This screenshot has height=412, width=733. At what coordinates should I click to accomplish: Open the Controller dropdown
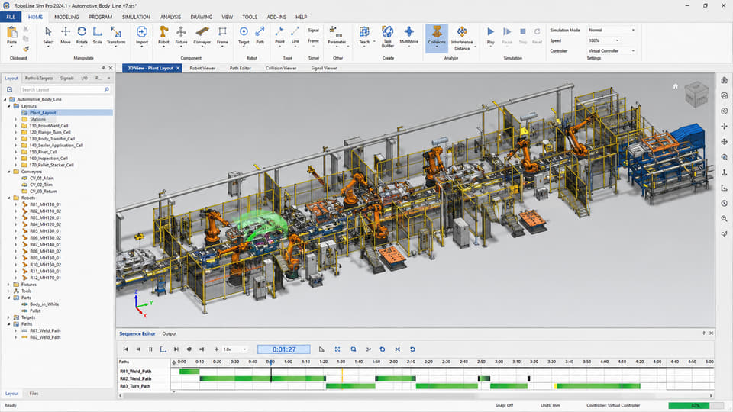point(612,50)
